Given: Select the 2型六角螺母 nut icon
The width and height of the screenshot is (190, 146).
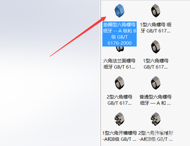Looking at the screenshot, I should (x=120, y=83).
